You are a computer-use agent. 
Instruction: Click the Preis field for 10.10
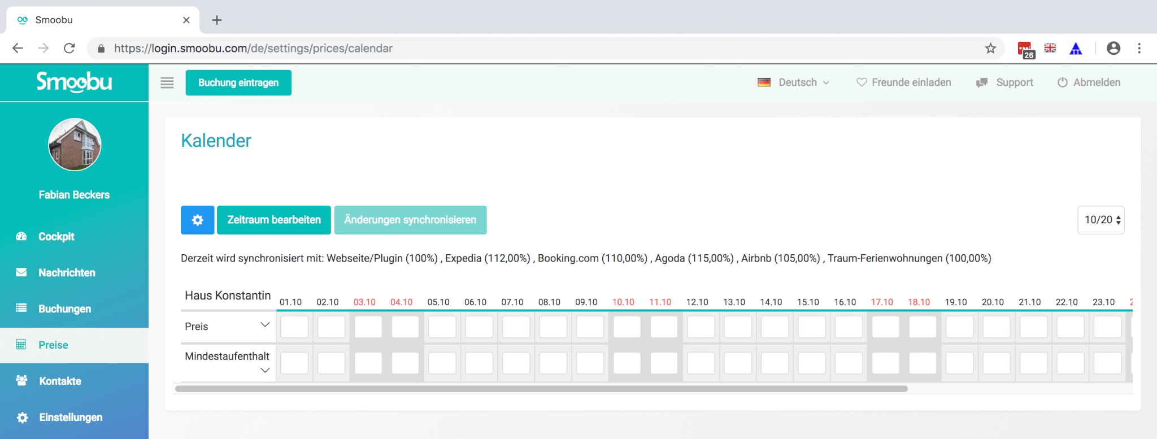[627, 327]
